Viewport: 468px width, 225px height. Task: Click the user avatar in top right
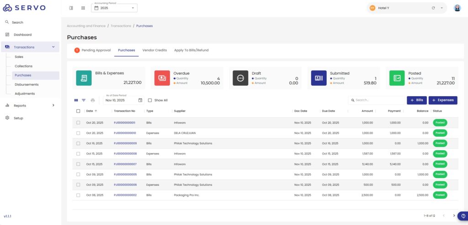click(457, 8)
